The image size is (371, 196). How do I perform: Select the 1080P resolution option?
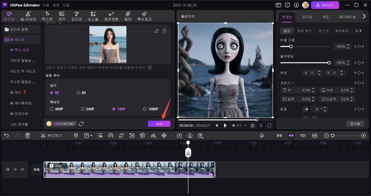[x=144, y=109]
